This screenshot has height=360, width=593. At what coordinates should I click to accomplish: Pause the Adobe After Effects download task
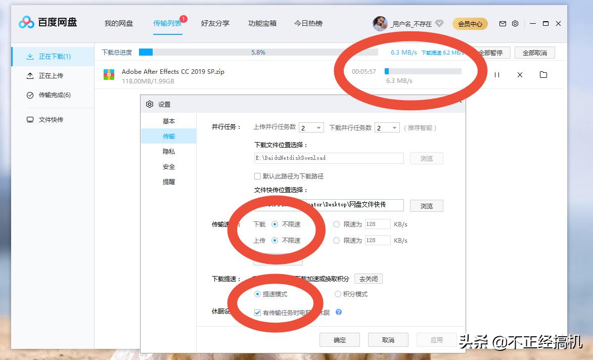click(496, 74)
